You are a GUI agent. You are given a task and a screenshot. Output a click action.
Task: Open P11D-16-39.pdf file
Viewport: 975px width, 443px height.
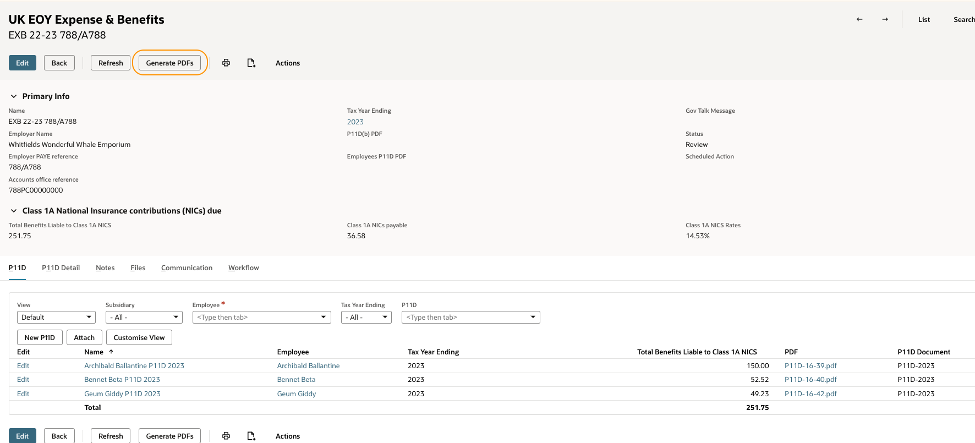pos(810,366)
